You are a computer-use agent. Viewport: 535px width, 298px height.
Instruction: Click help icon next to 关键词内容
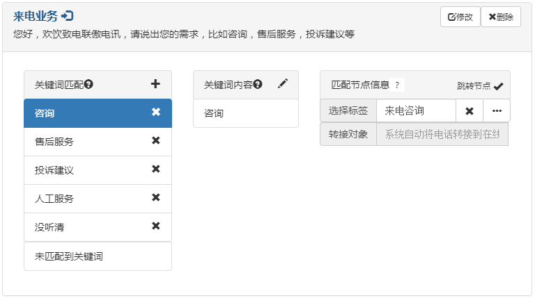pos(258,85)
